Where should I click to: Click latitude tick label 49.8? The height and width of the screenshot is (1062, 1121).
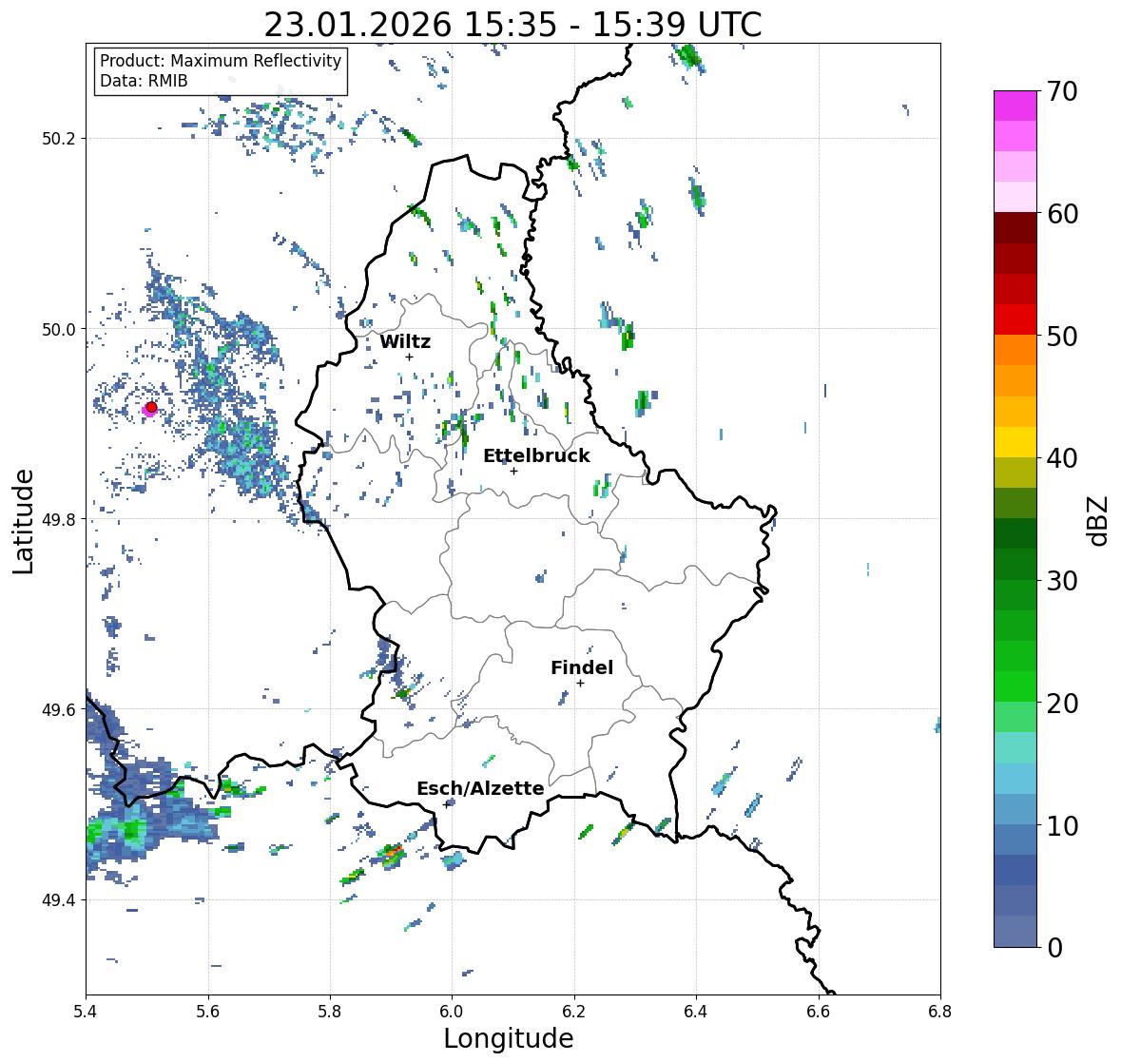(x=59, y=519)
